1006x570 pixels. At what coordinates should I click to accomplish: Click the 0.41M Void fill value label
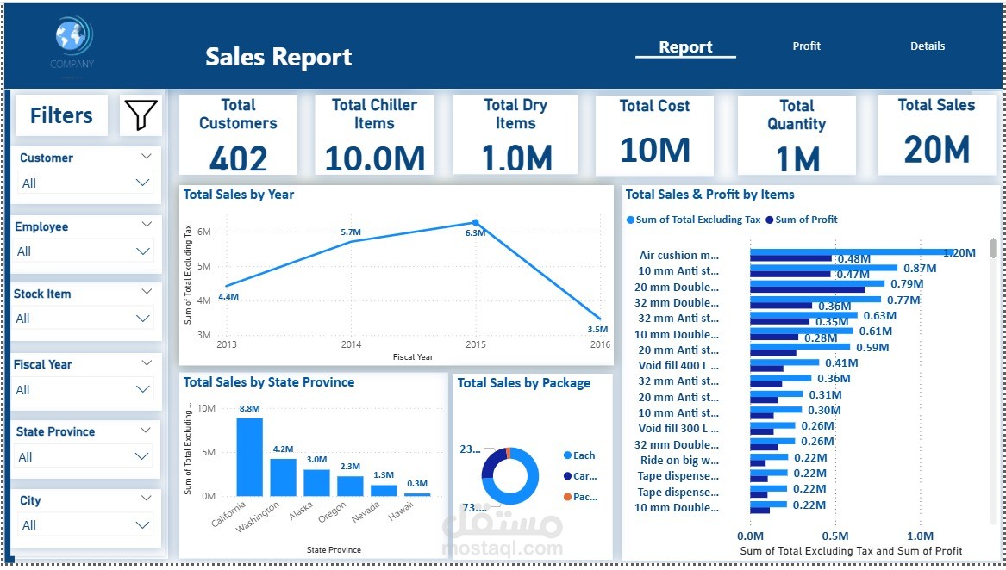841,362
